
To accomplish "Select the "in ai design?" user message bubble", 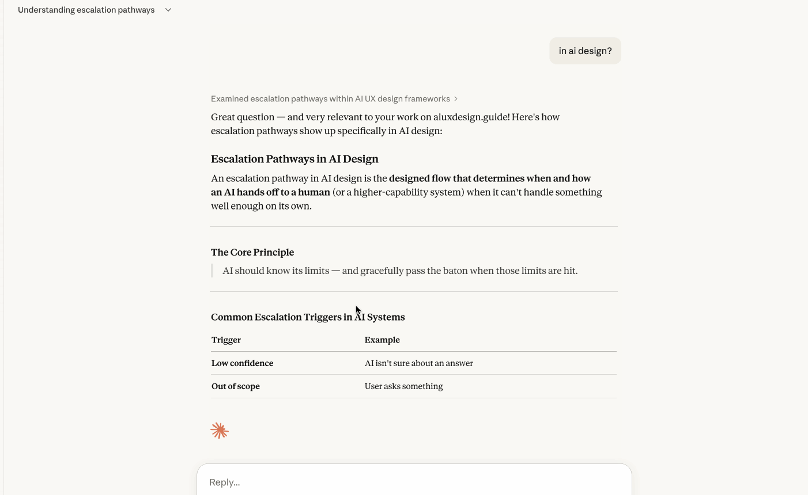I will tap(585, 51).
